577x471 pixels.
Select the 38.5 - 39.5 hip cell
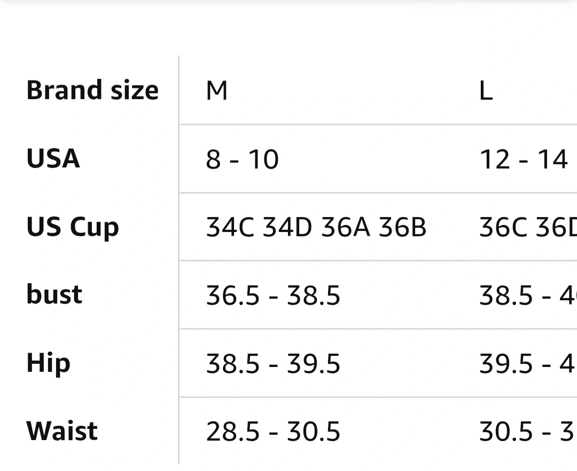click(273, 364)
